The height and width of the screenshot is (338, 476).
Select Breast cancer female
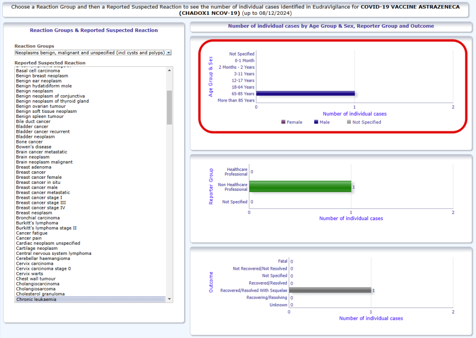tap(39, 177)
